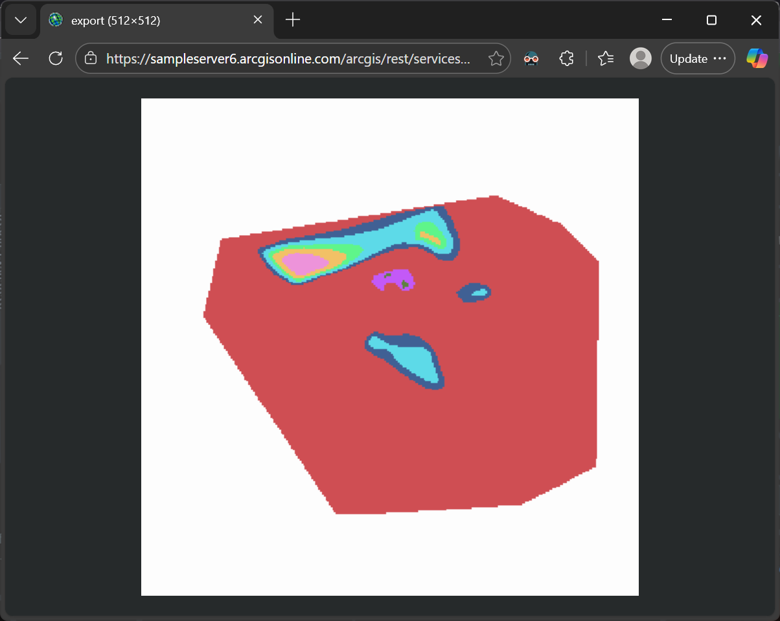Open the Extensions puzzle menu
The height and width of the screenshot is (621, 780).
[x=566, y=59]
